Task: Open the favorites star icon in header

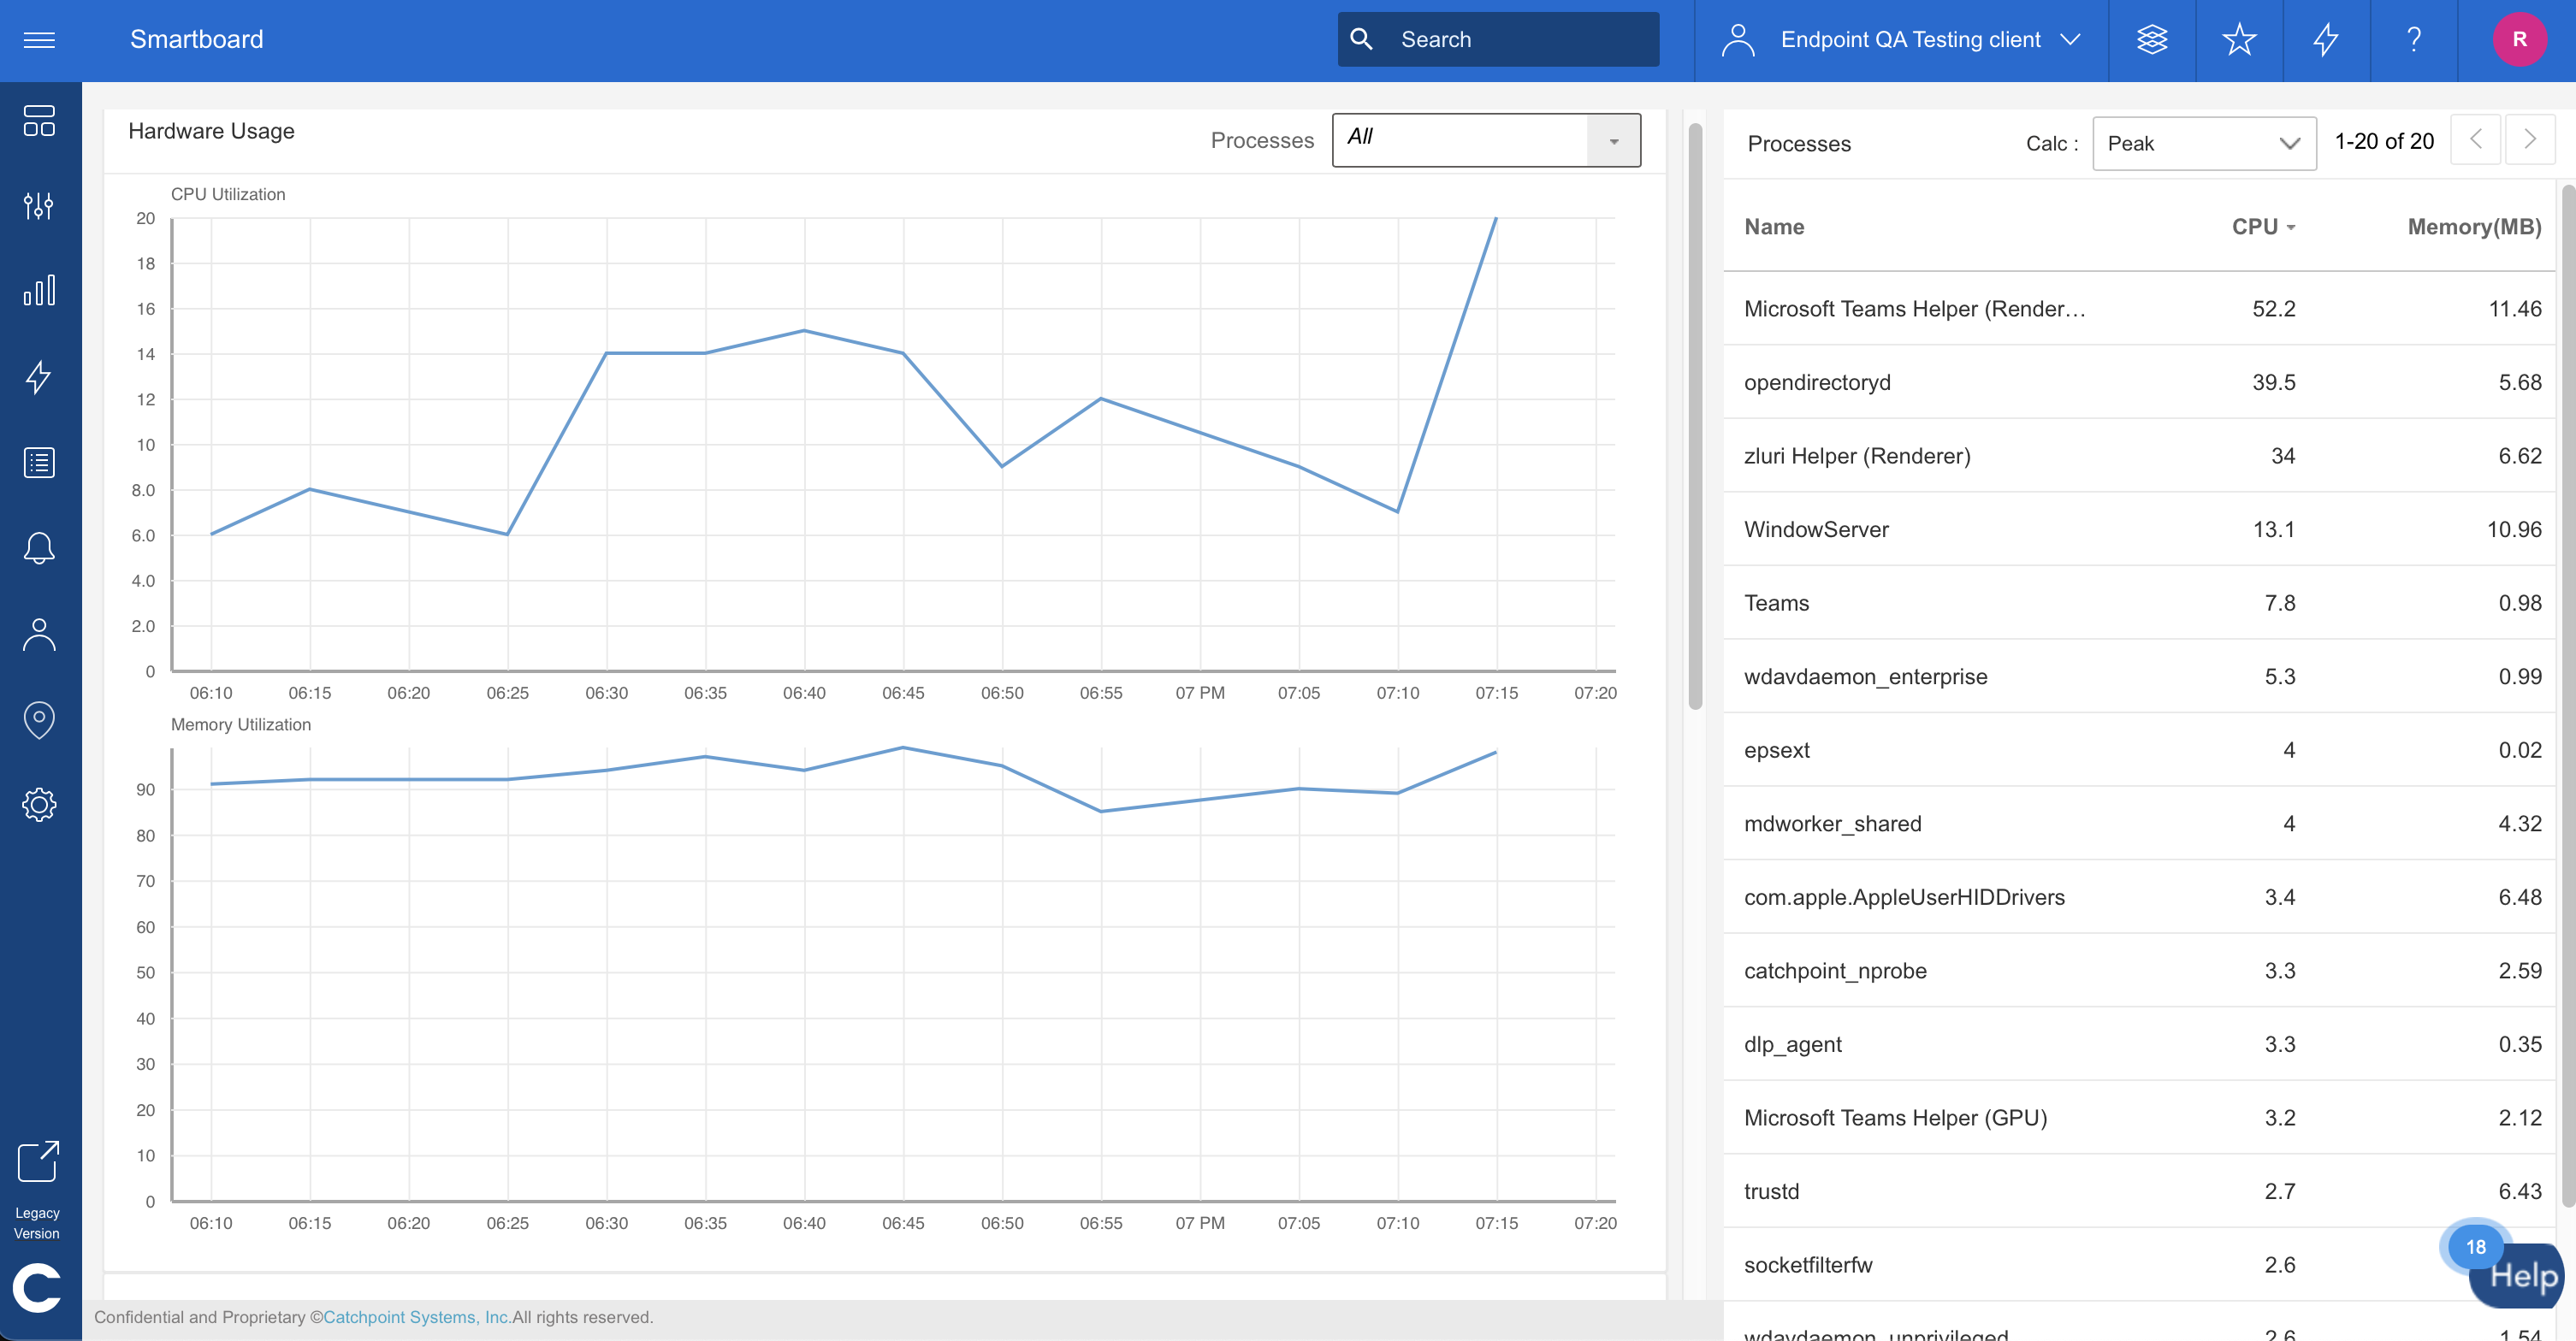Action: click(2239, 40)
